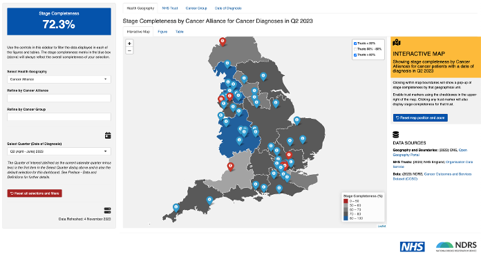Viewport: 481px width, 257px height.
Task: Open the Refine by Cancer Alliance field
Action: pos(59,98)
